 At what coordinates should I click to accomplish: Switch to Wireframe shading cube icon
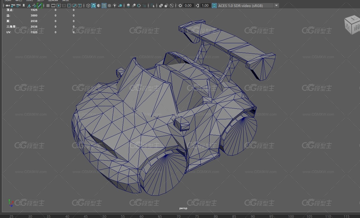(88, 6)
